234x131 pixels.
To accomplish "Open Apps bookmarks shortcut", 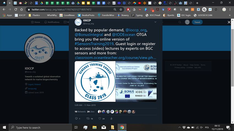I will [x=7, y=15].
